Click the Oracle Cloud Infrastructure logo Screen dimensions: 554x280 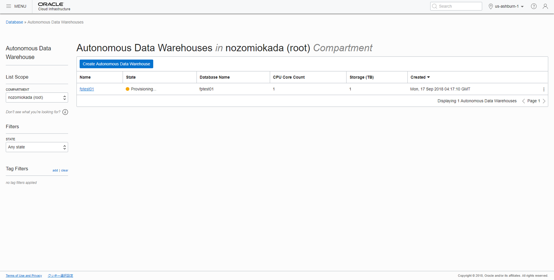54,6
